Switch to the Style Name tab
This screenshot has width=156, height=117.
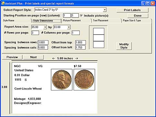[x=17, y=20]
